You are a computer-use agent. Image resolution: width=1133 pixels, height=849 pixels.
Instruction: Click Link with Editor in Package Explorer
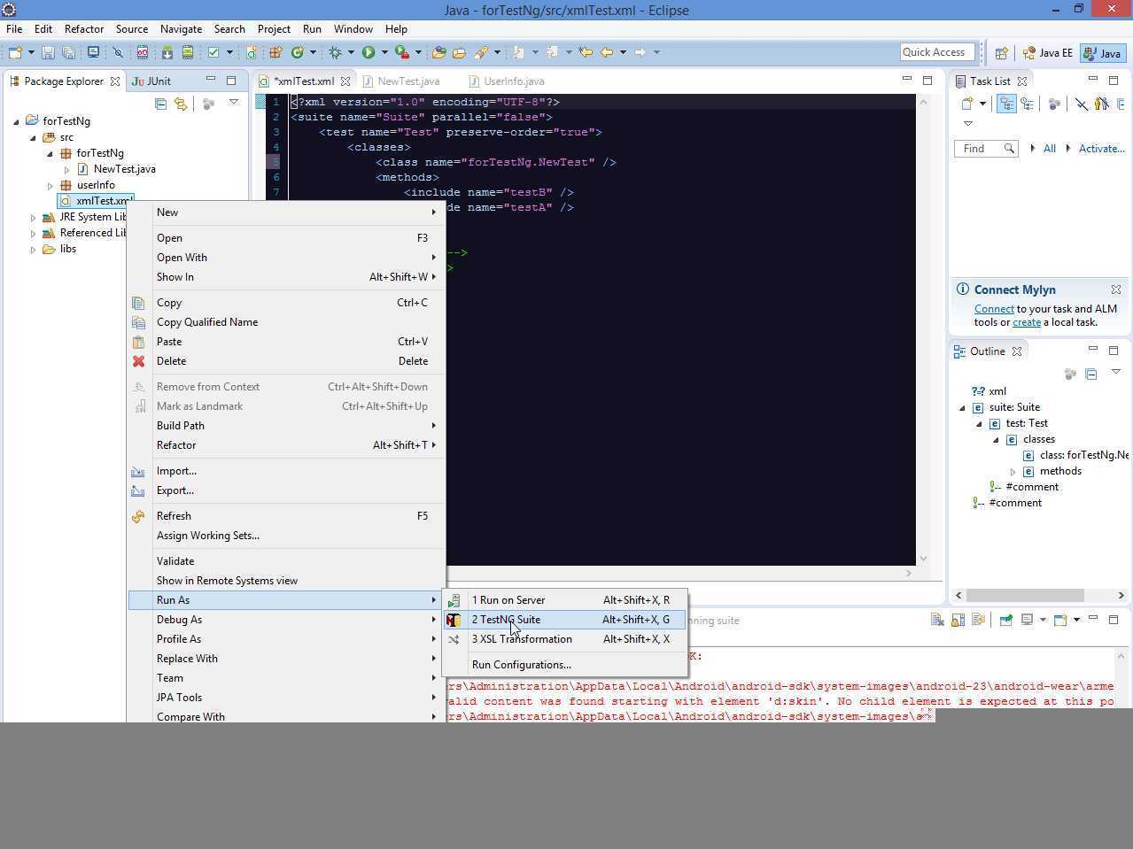pos(181,104)
